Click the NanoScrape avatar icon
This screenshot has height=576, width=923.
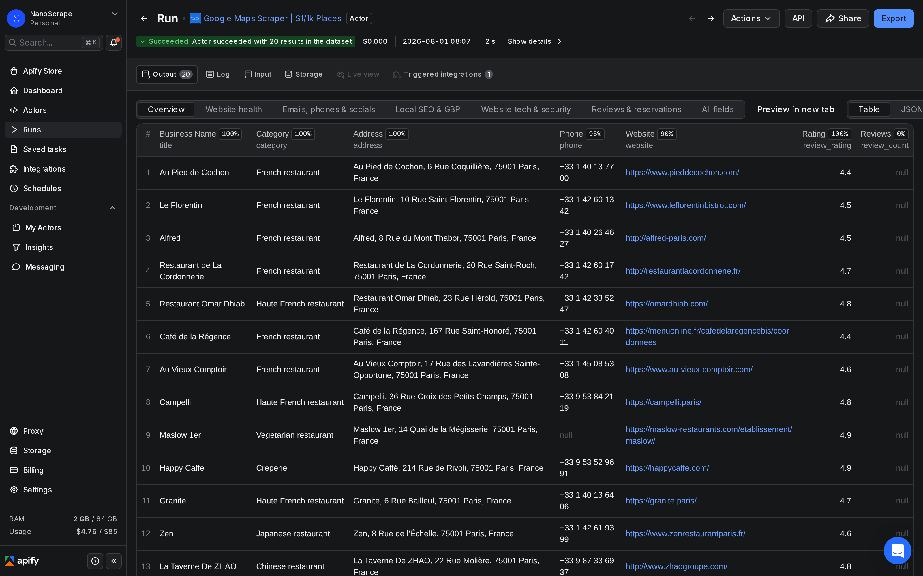pyautogui.click(x=16, y=18)
